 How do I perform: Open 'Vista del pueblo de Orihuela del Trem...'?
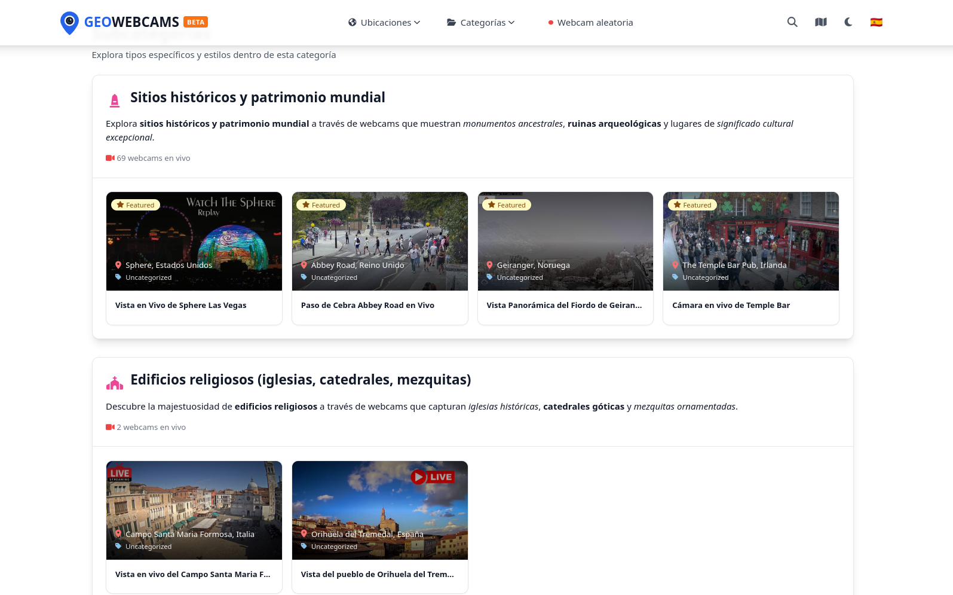378,575
